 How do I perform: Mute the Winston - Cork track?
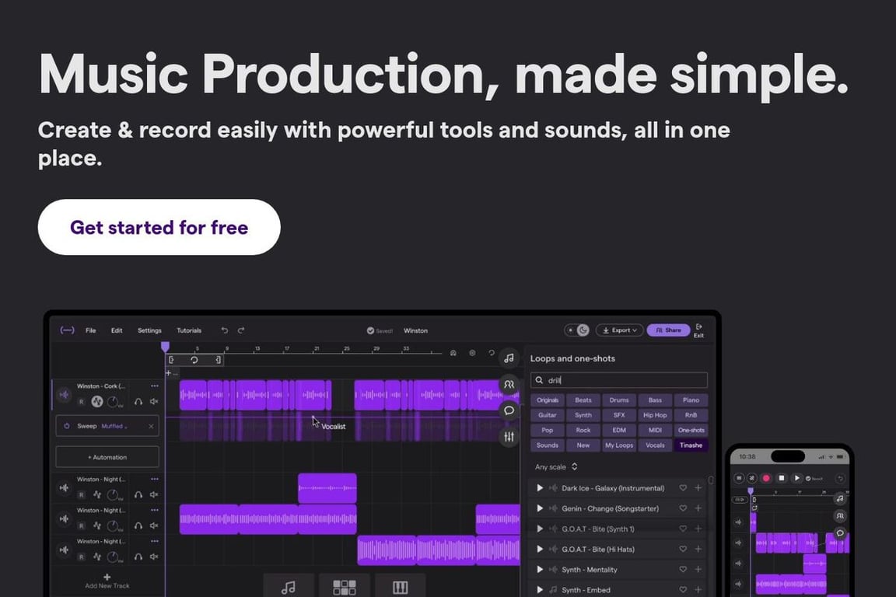tap(154, 402)
